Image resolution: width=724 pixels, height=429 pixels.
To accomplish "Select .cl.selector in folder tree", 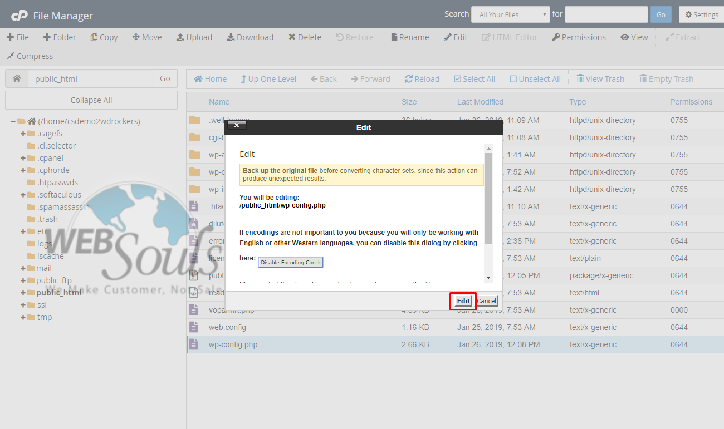I will 56,146.
